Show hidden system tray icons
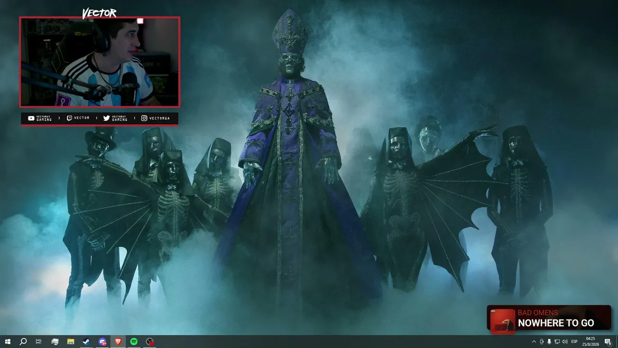Viewport: 618px width, 348px height. point(534,342)
